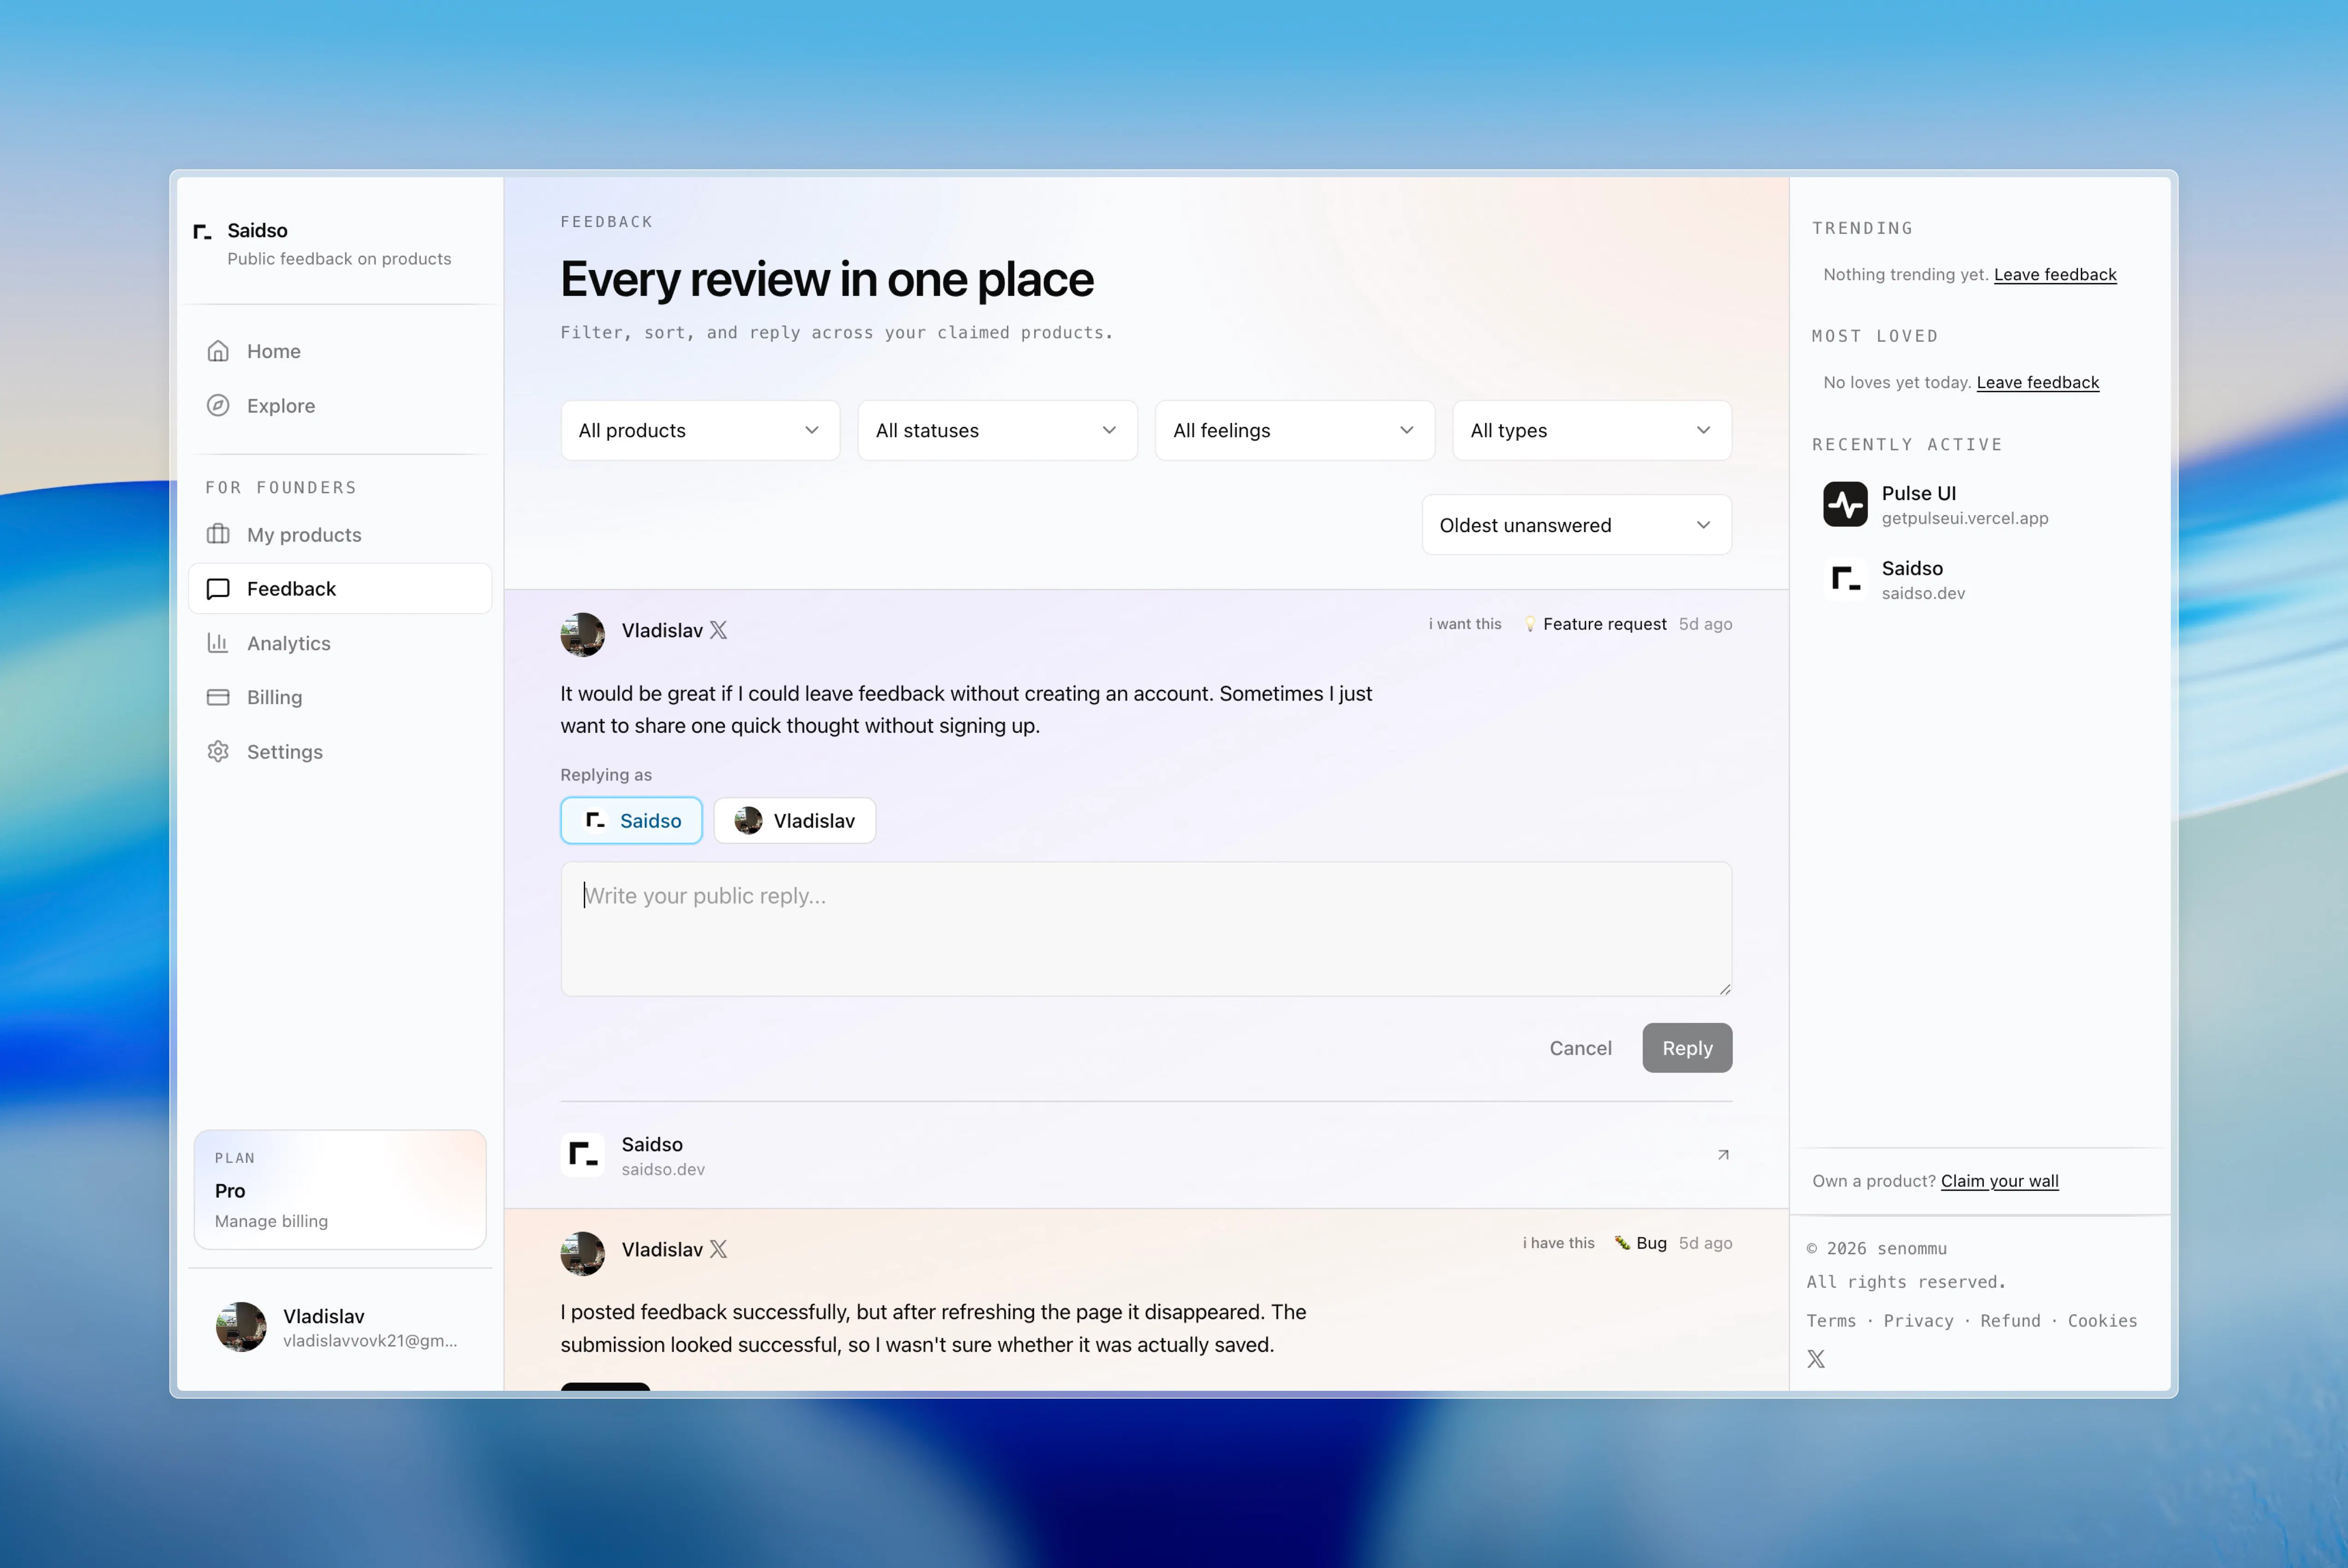Click the Explore compass icon

point(218,405)
